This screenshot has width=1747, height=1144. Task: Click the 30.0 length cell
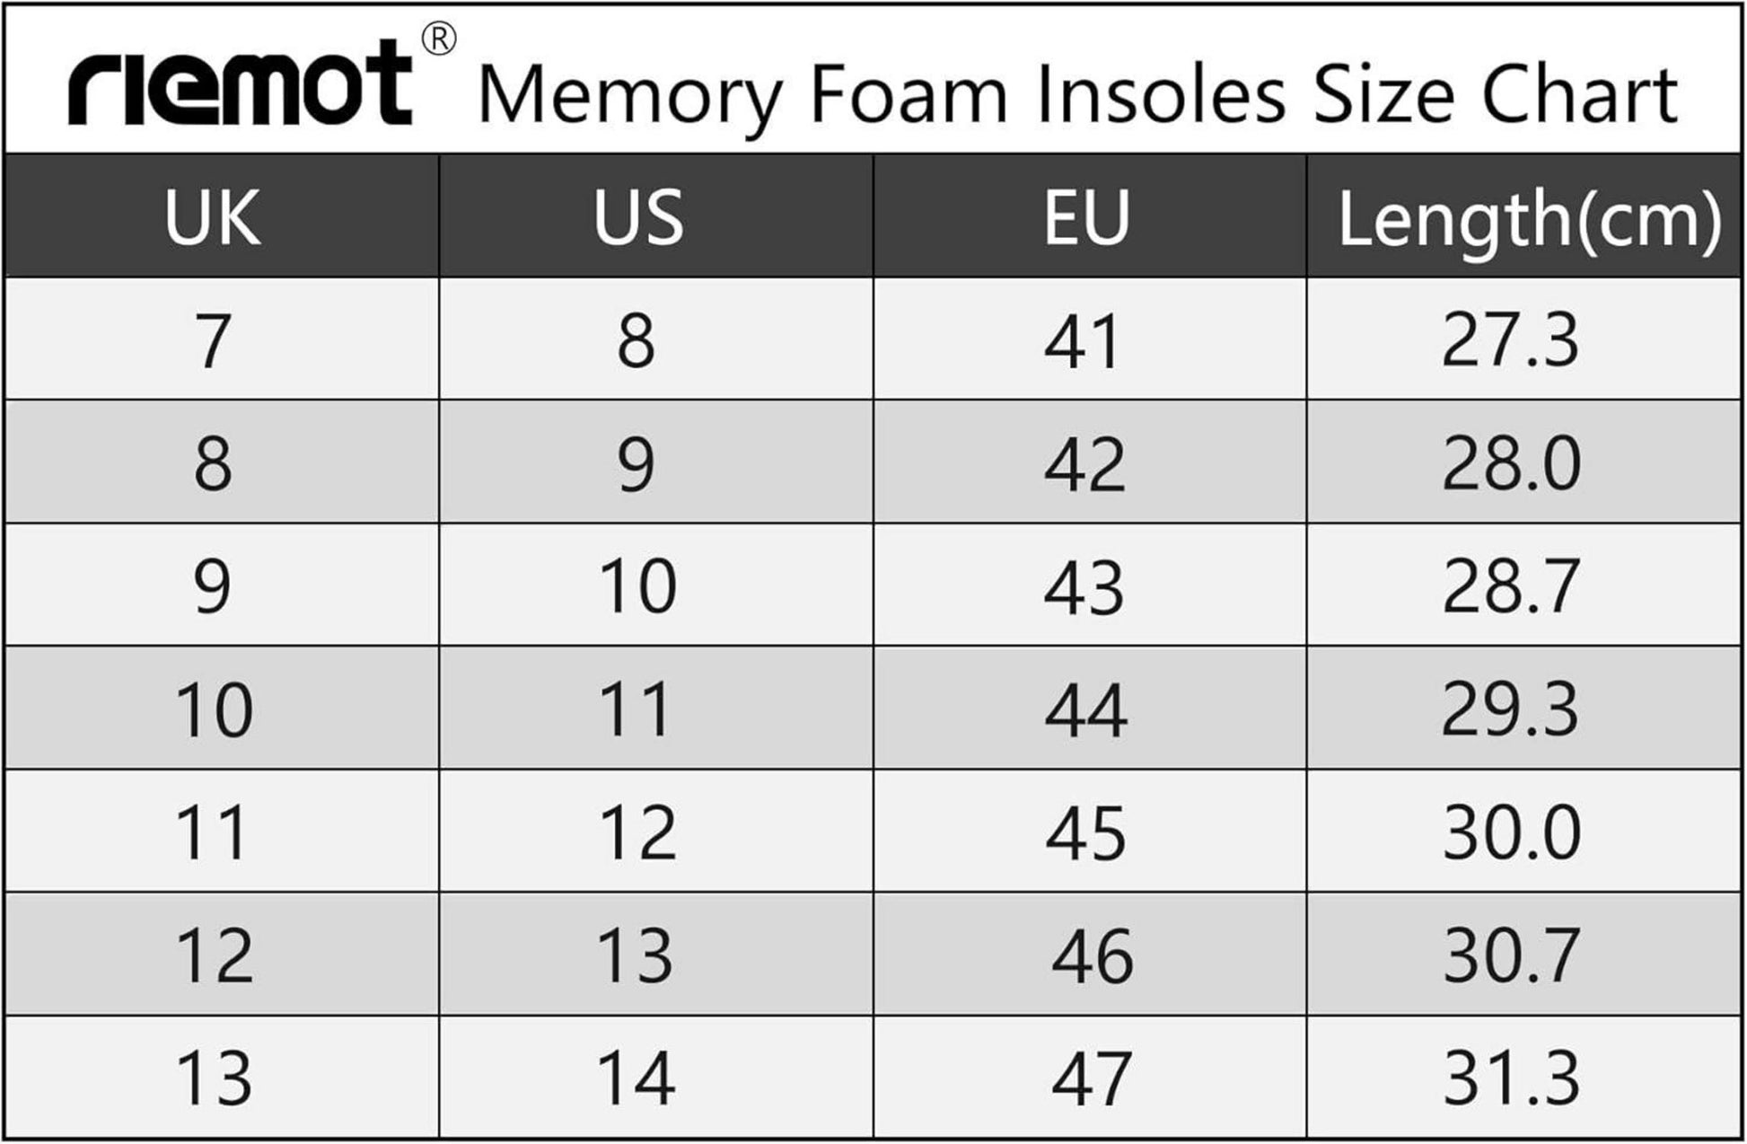click(x=1512, y=833)
